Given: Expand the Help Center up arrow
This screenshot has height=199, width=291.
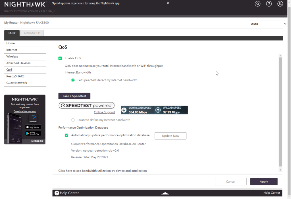Looking at the screenshot, I should [x=165, y=193].
